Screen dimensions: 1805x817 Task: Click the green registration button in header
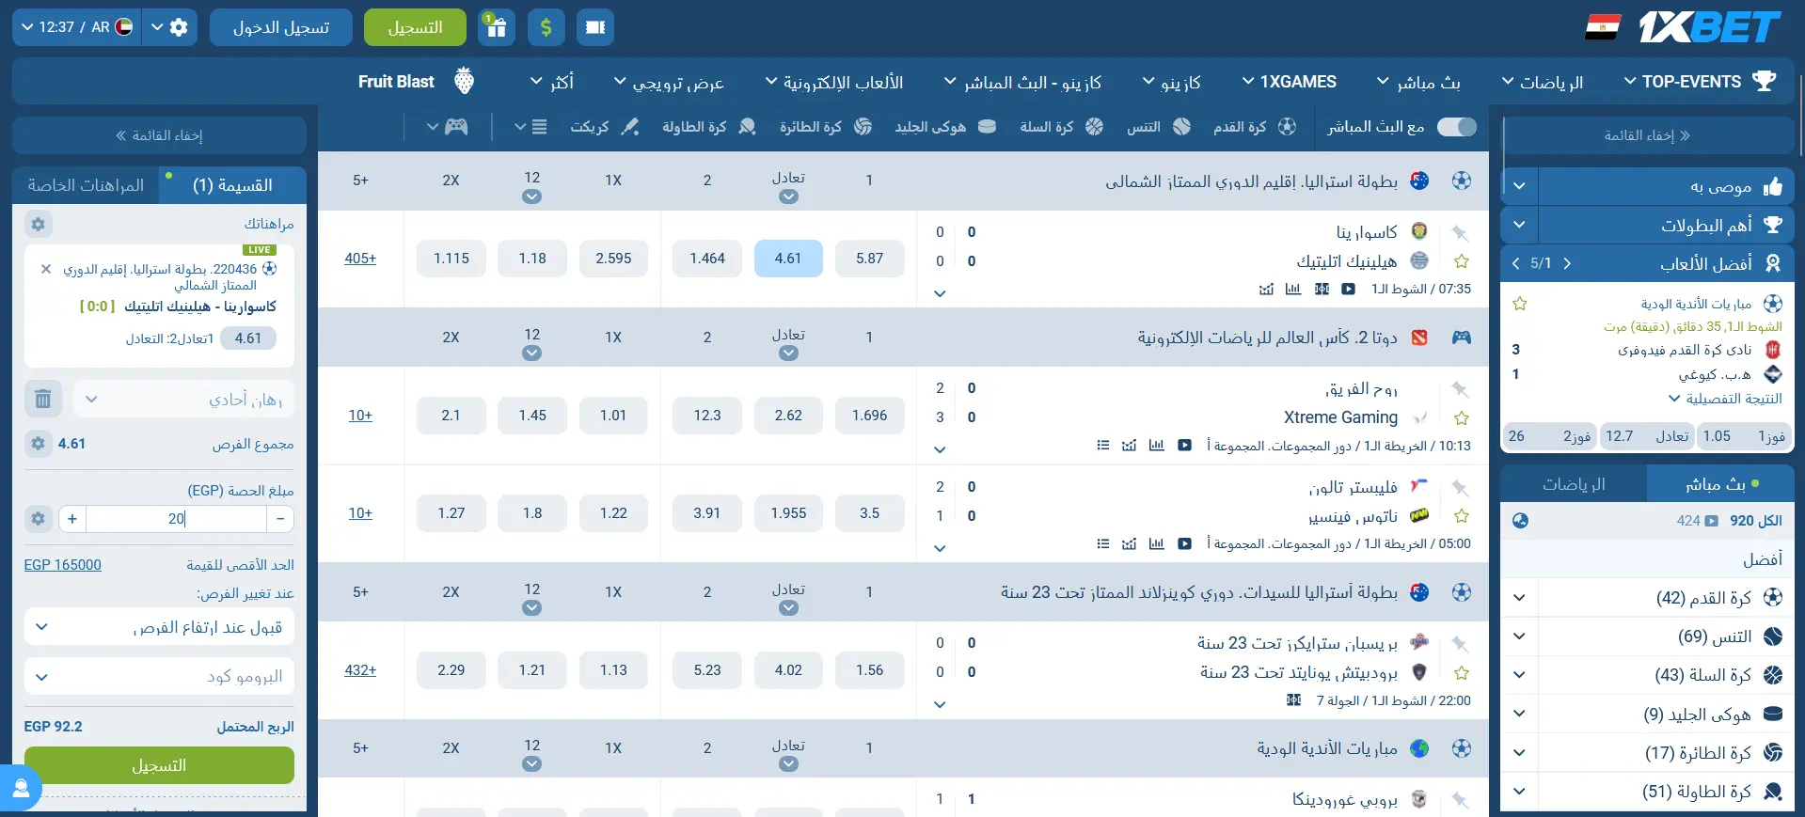415,27
